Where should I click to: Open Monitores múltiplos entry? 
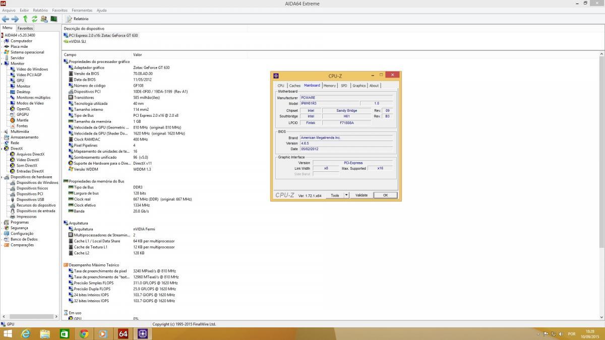coord(33,98)
